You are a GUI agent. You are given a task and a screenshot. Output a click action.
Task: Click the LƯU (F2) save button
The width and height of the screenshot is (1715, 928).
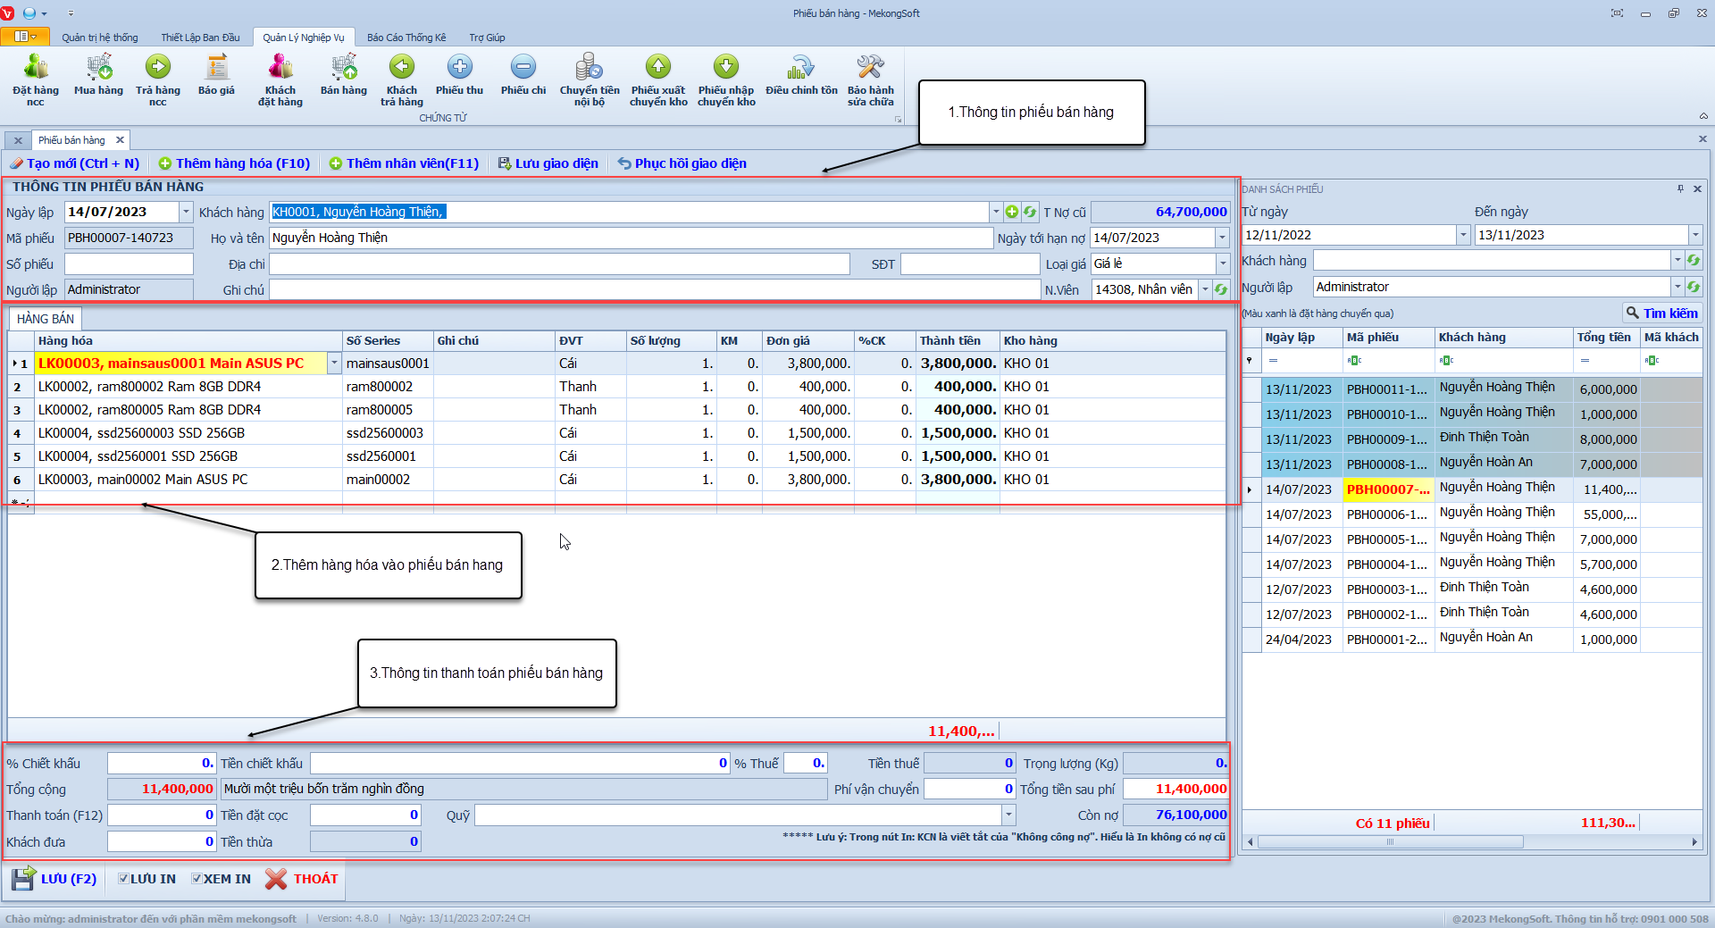(x=55, y=879)
